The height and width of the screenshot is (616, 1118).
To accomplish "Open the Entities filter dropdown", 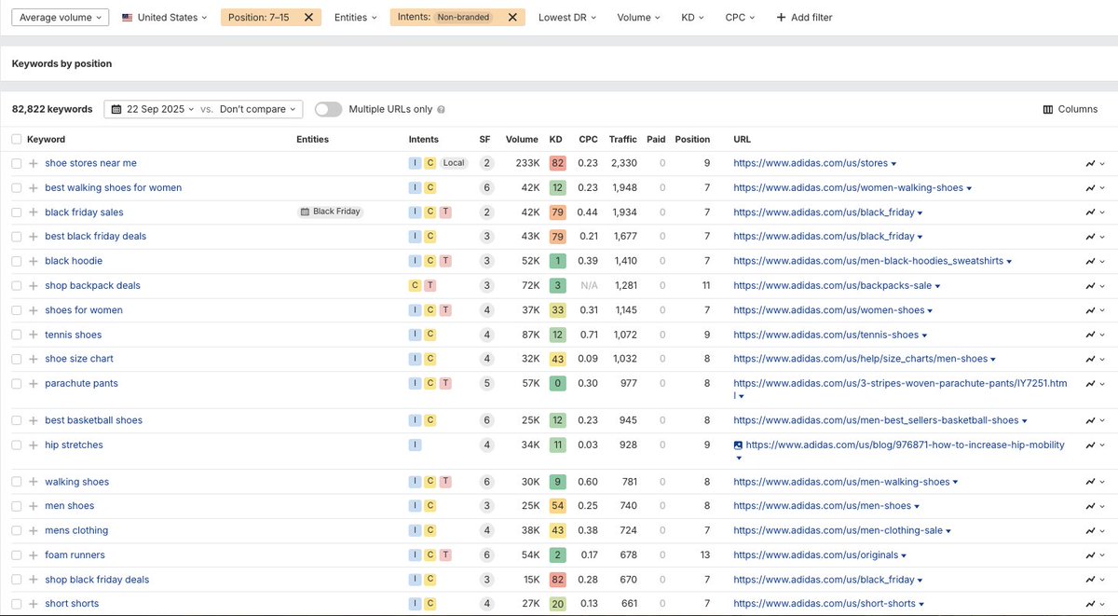I will 356,17.
